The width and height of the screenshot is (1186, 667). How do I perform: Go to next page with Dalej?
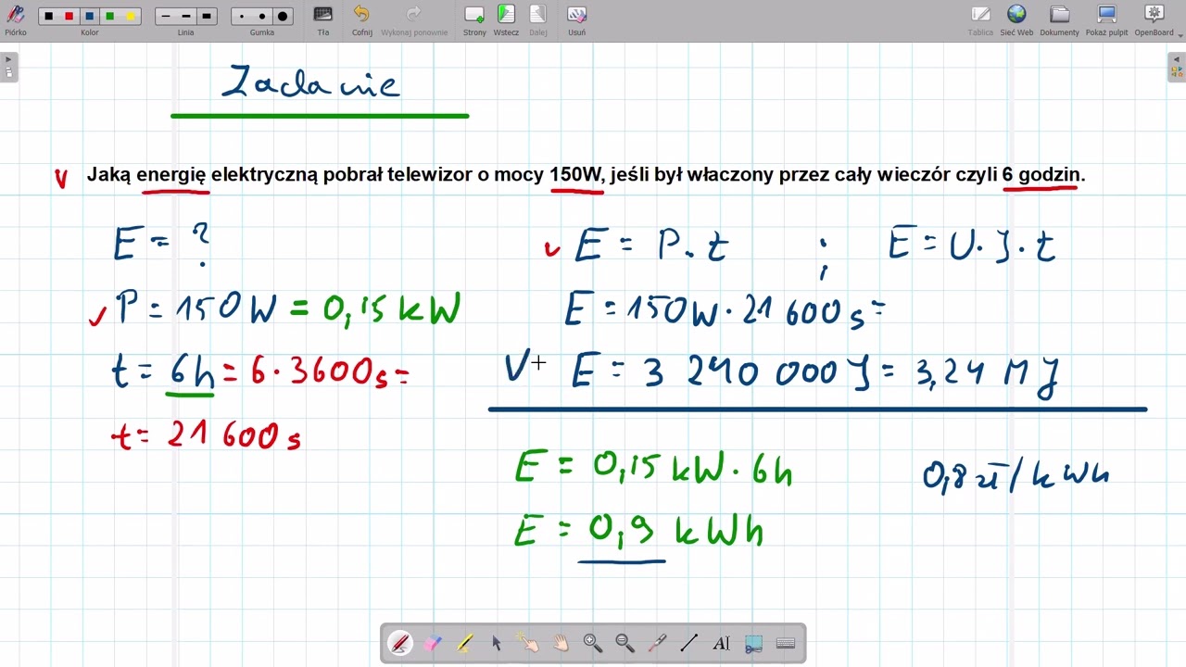click(x=538, y=19)
